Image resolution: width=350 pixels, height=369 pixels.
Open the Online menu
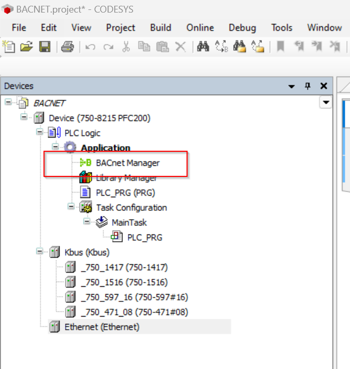point(200,28)
